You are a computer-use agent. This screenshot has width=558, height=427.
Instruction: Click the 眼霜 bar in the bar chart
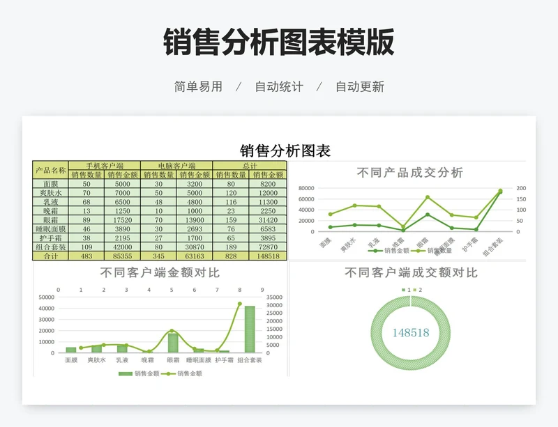point(173,343)
